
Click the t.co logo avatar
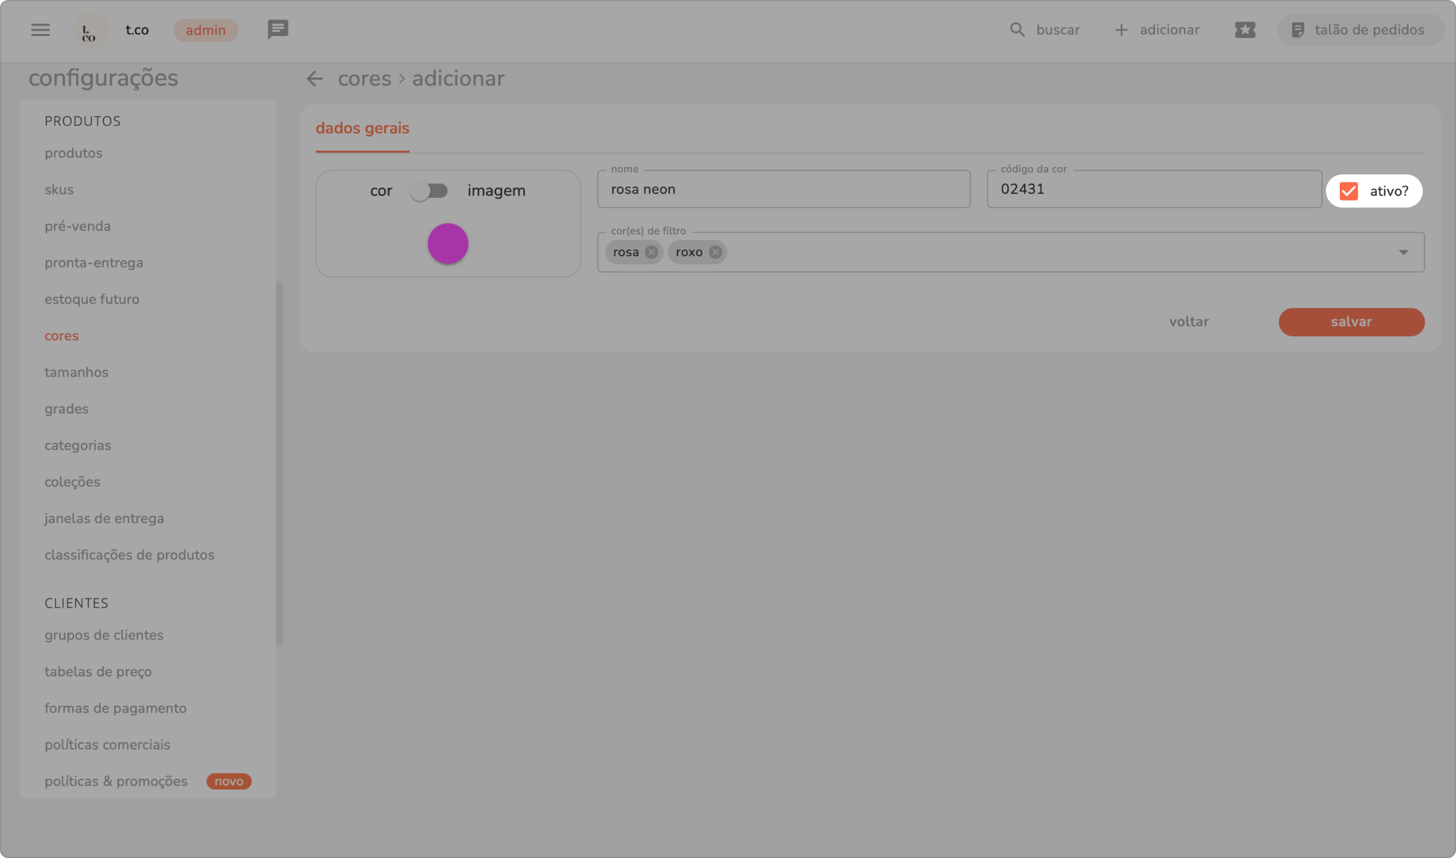(x=90, y=30)
